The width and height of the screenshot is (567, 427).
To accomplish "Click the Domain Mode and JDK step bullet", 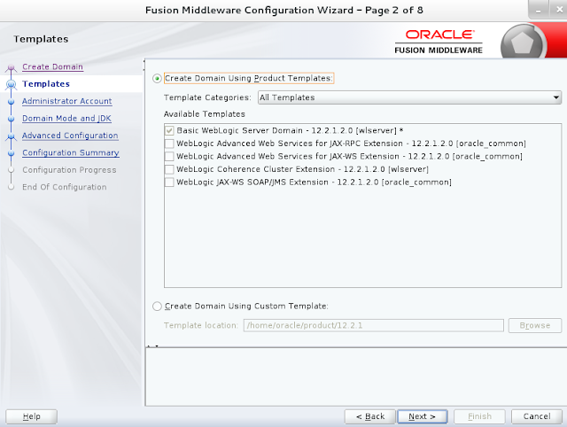I will [12, 119].
